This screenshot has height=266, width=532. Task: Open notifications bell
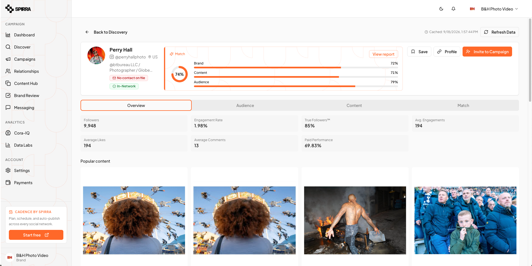[x=453, y=9]
